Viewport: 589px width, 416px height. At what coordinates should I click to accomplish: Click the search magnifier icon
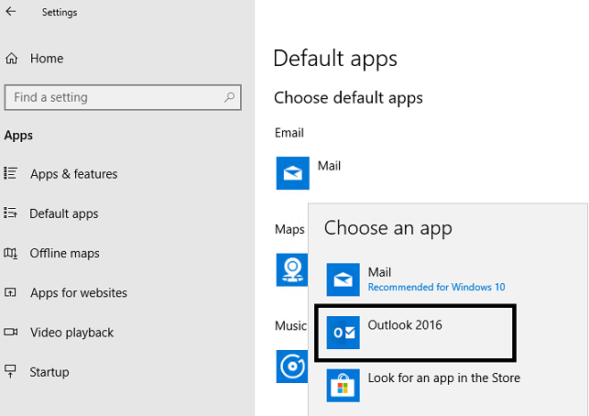229,97
